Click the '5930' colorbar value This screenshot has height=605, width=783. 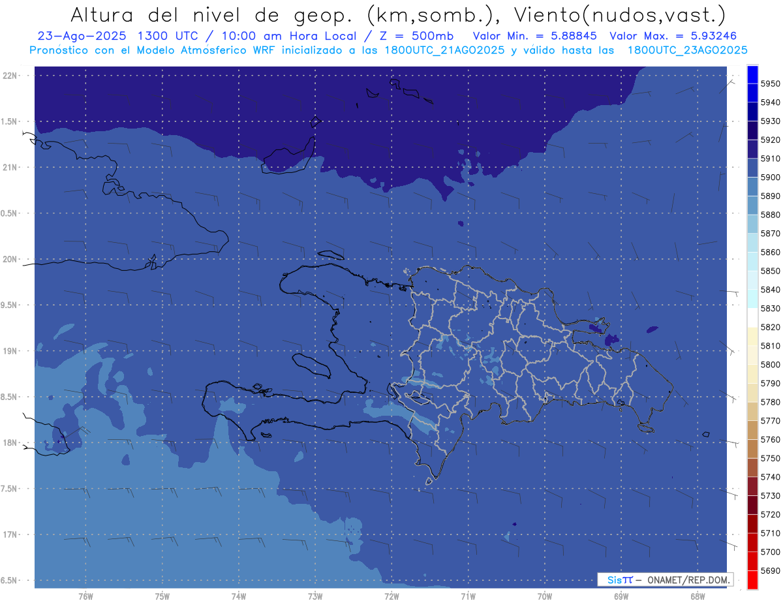tap(770, 121)
